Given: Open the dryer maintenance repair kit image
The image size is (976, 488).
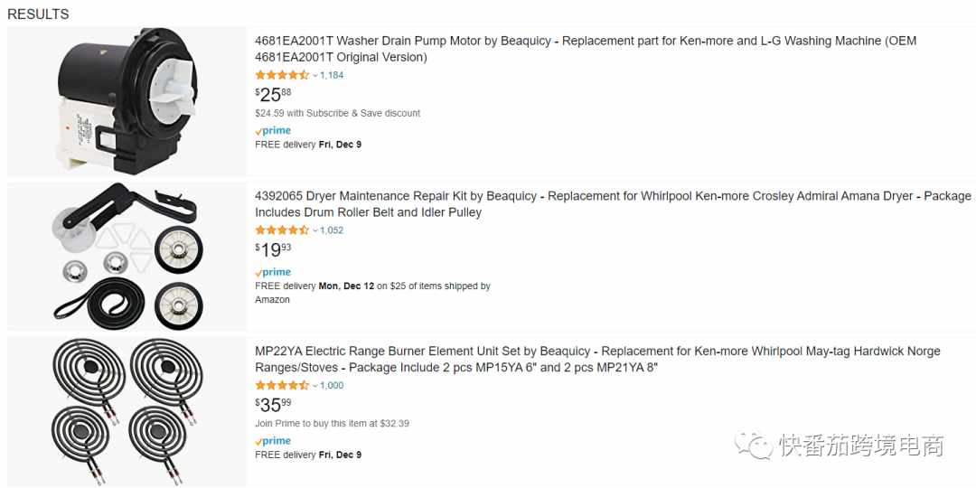Looking at the screenshot, I should click(x=127, y=257).
